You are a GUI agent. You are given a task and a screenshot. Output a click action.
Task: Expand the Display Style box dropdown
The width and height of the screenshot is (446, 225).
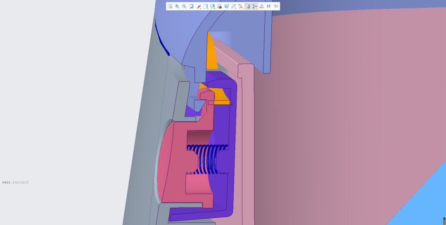click(x=206, y=6)
